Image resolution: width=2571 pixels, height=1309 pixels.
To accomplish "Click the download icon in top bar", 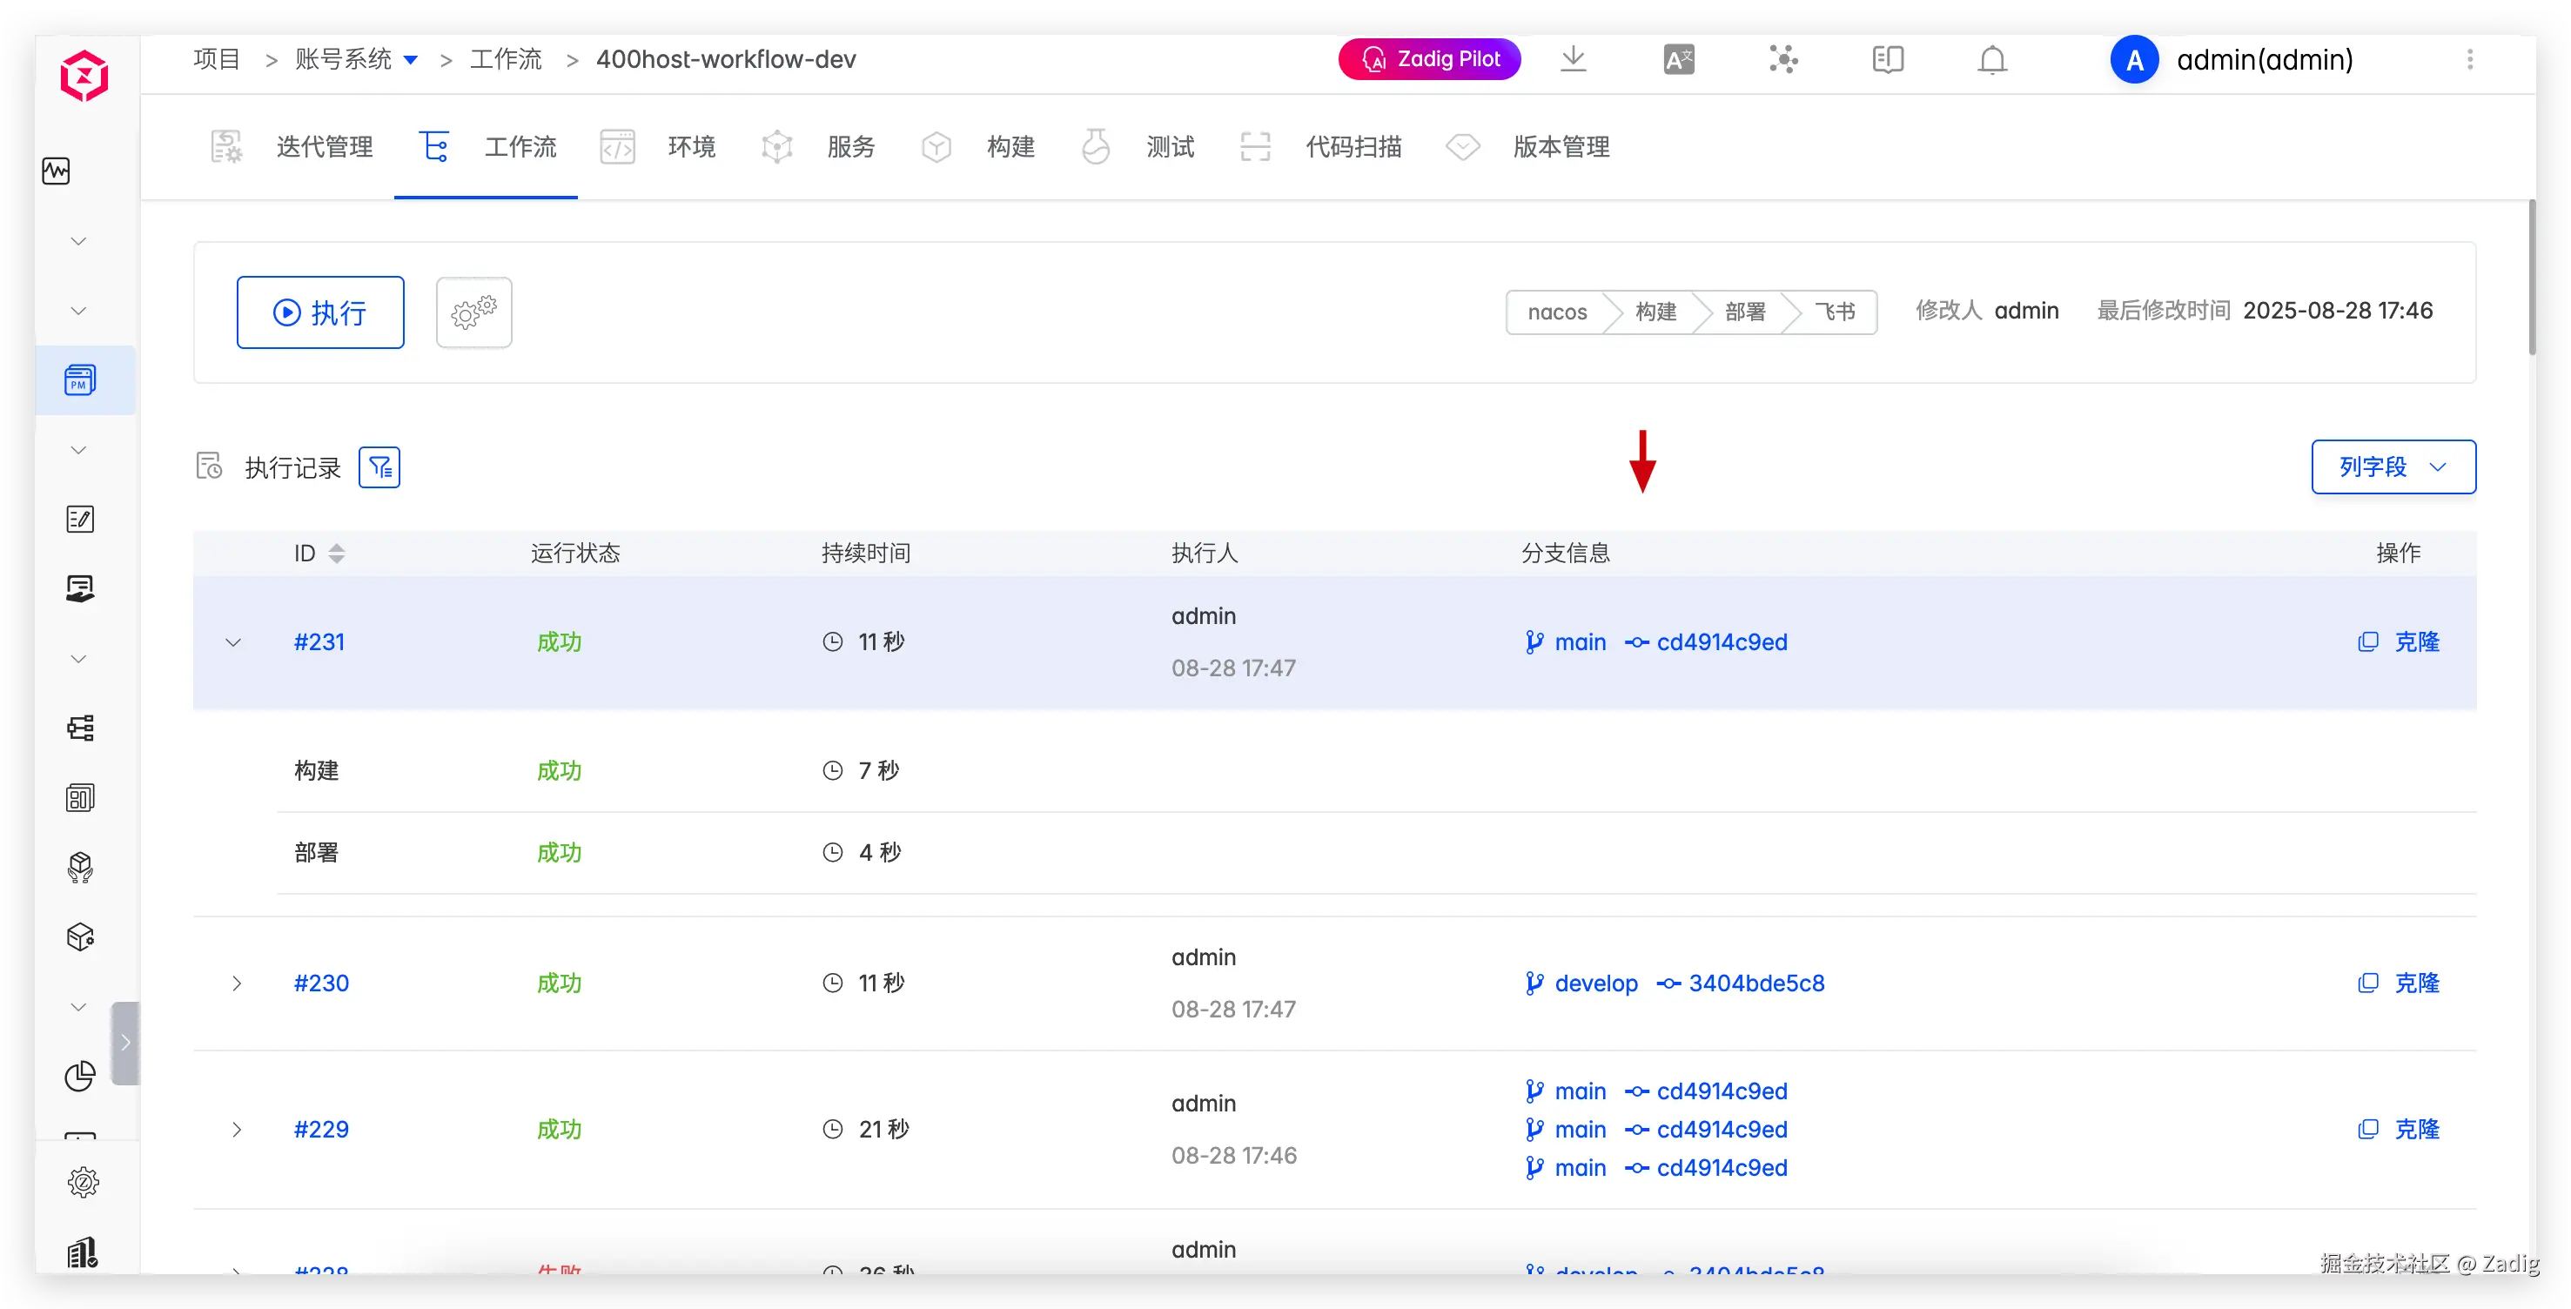I will (x=1572, y=59).
